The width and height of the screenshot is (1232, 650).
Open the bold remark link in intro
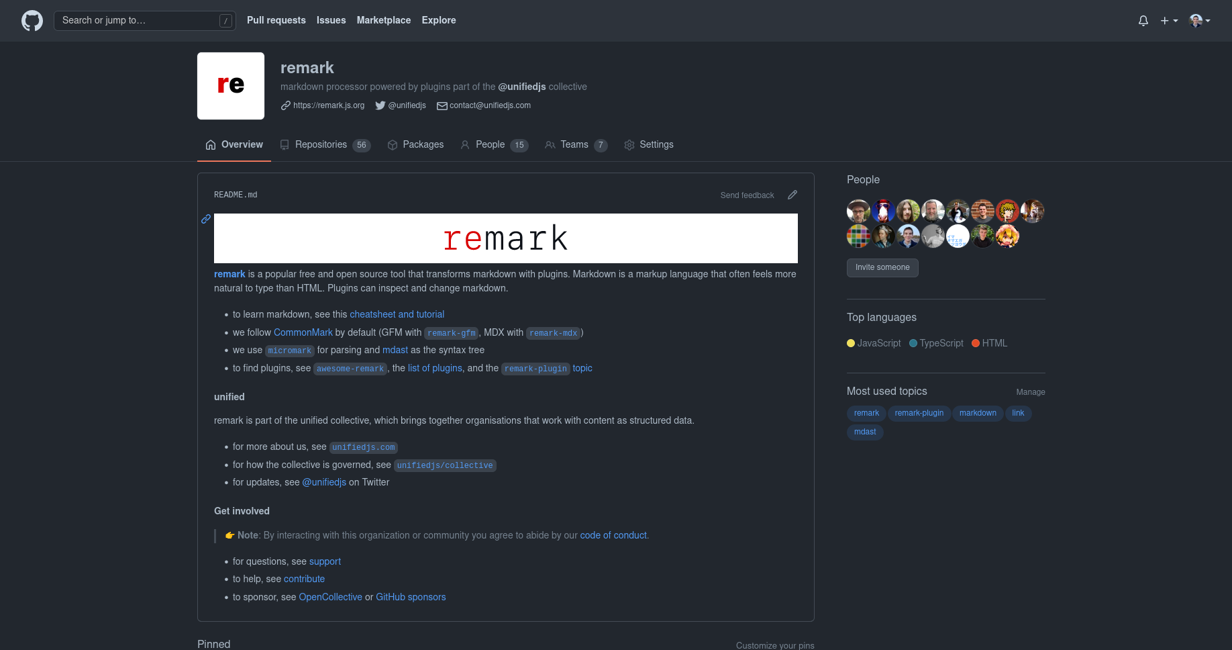[229, 274]
